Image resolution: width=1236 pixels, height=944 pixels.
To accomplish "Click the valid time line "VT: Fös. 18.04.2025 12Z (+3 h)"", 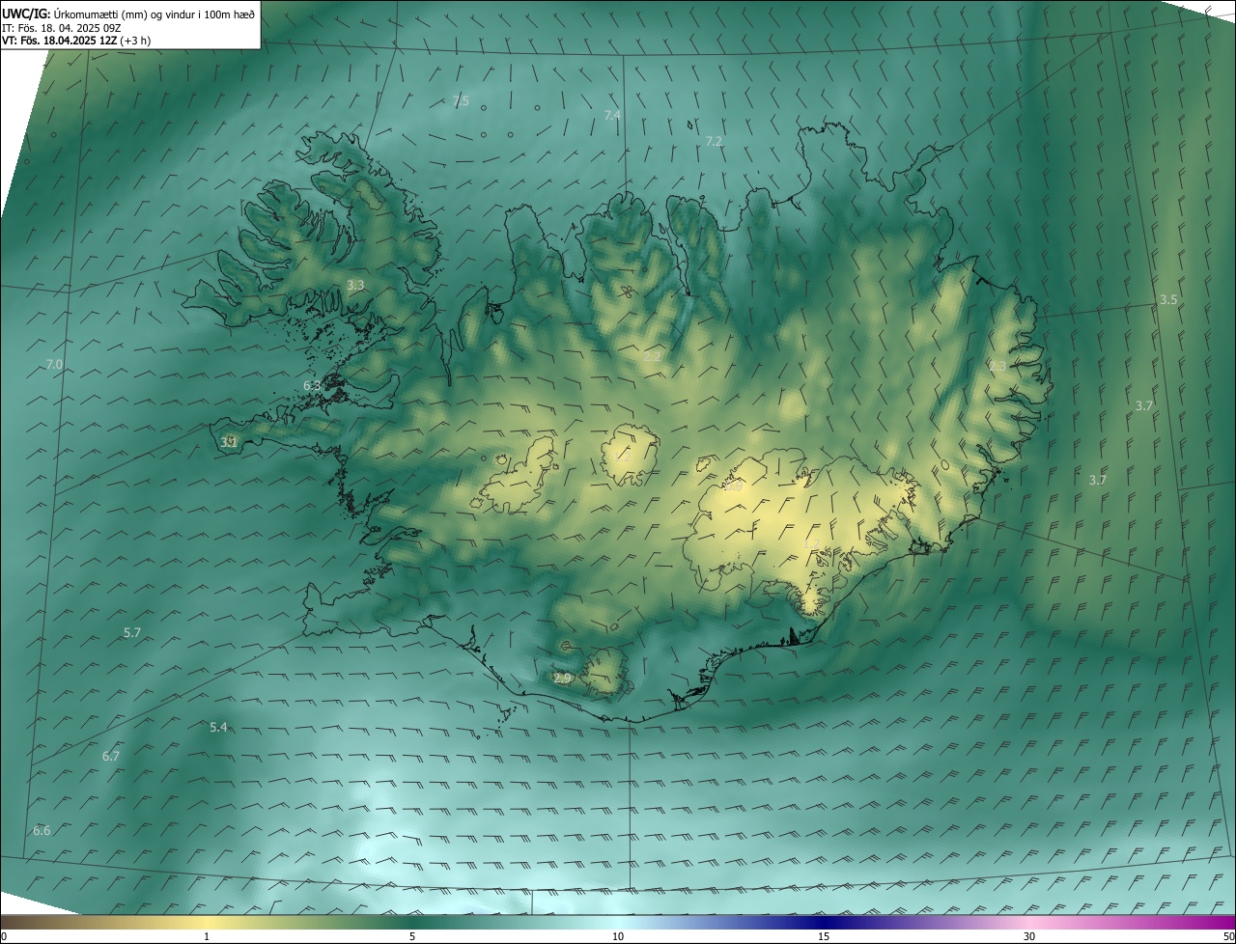I will (x=76, y=41).
